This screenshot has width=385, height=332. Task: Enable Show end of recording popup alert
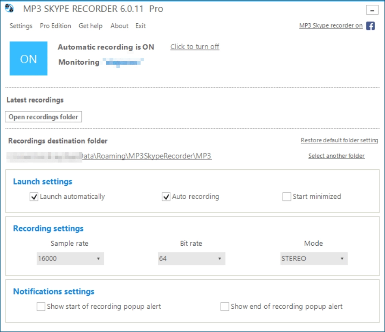(225, 307)
